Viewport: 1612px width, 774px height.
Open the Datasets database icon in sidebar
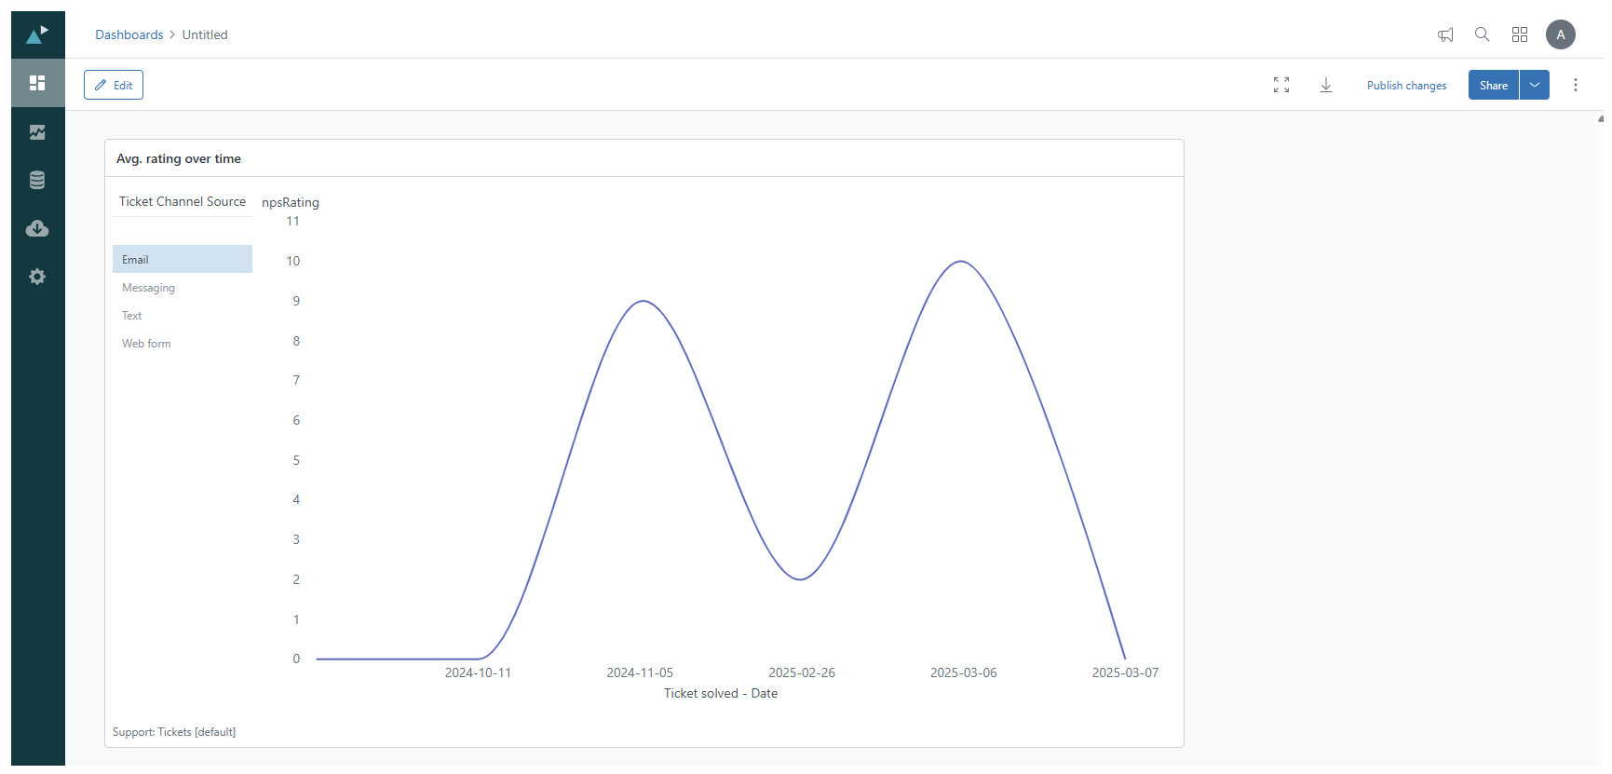(37, 181)
